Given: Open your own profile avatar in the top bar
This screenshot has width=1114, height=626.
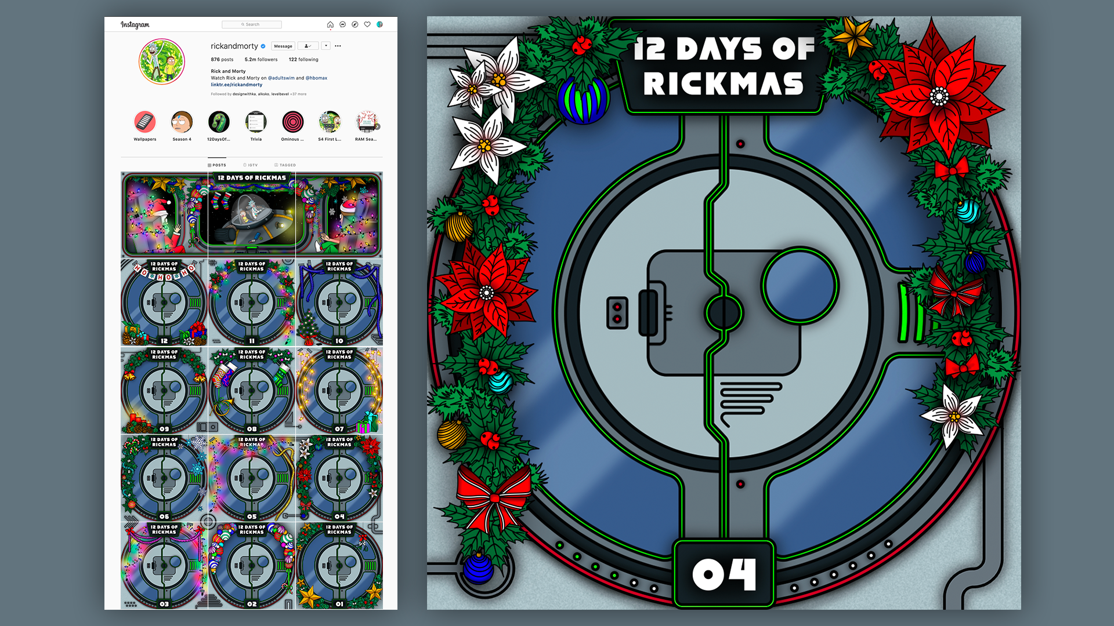Looking at the screenshot, I should pyautogui.click(x=379, y=24).
